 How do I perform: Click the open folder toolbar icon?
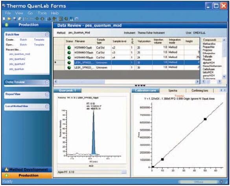(9, 19)
